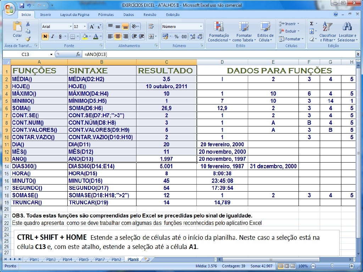The height and width of the screenshot is (272, 363).
Task: Switch to Inserir ribbon tab
Action: pos(45,15)
